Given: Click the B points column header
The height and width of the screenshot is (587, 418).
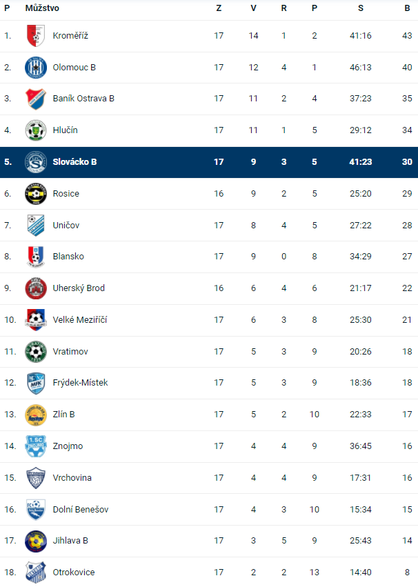Looking at the screenshot, I should tap(407, 8).
